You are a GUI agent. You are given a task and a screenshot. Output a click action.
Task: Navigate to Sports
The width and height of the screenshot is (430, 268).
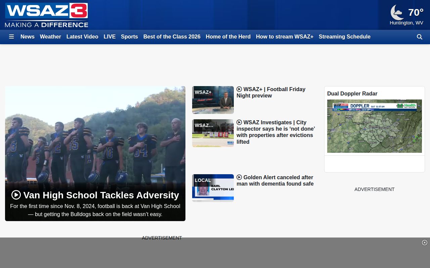[x=129, y=37]
